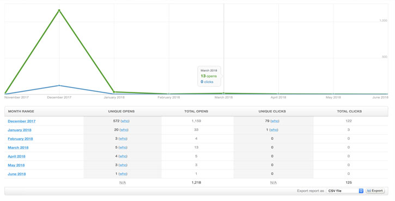The height and width of the screenshot is (201, 395).
Task: Click the March 2018 data point on chart
Action: pyautogui.click(x=224, y=93)
